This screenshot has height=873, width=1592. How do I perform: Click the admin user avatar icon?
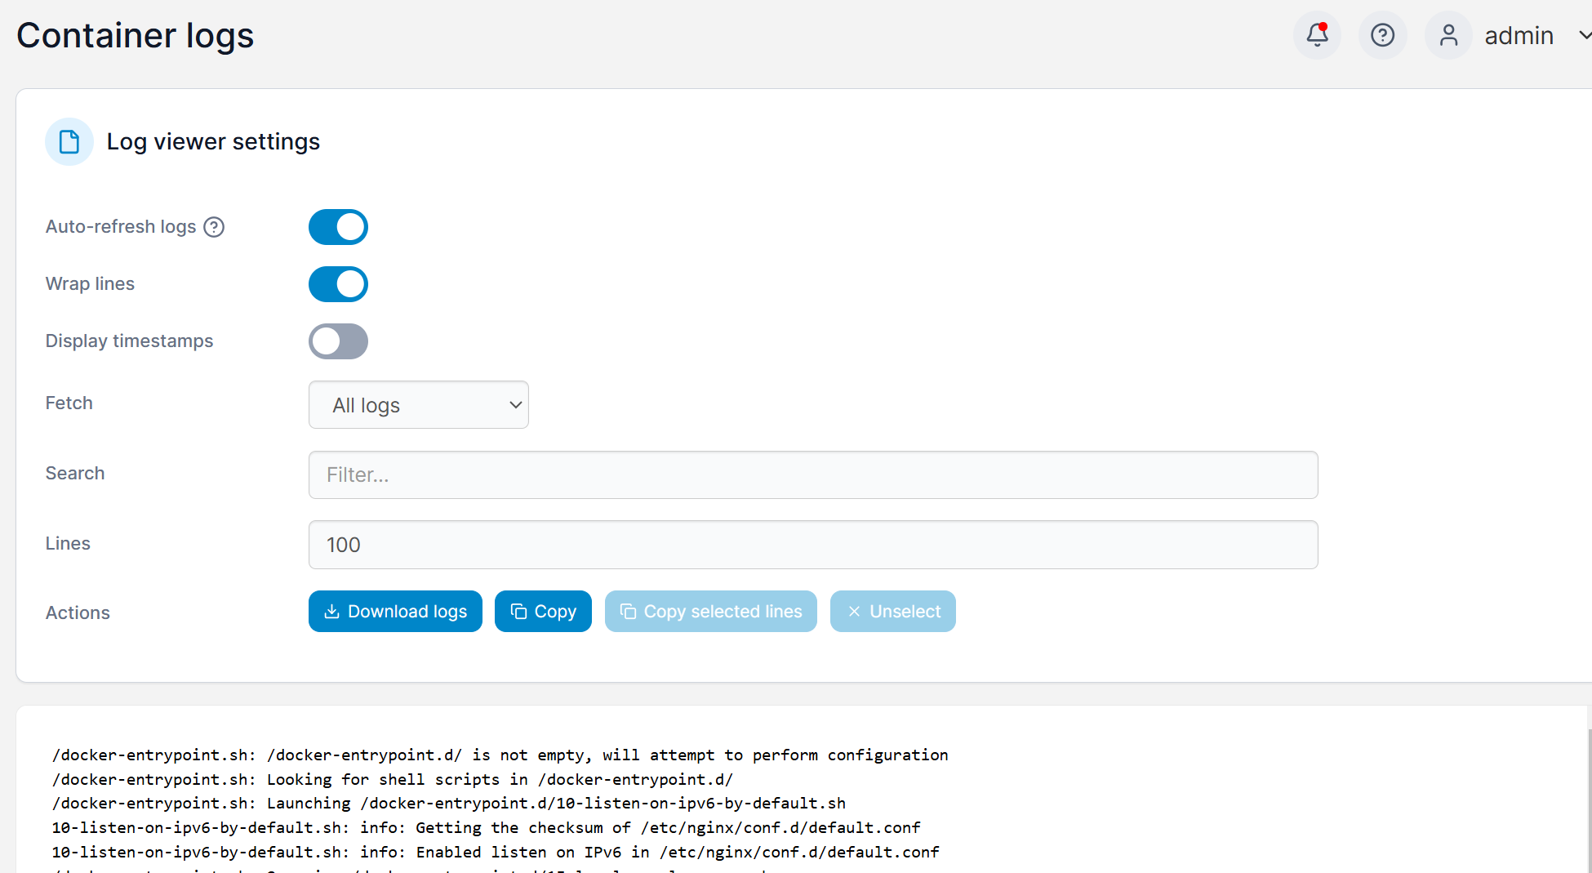point(1448,35)
